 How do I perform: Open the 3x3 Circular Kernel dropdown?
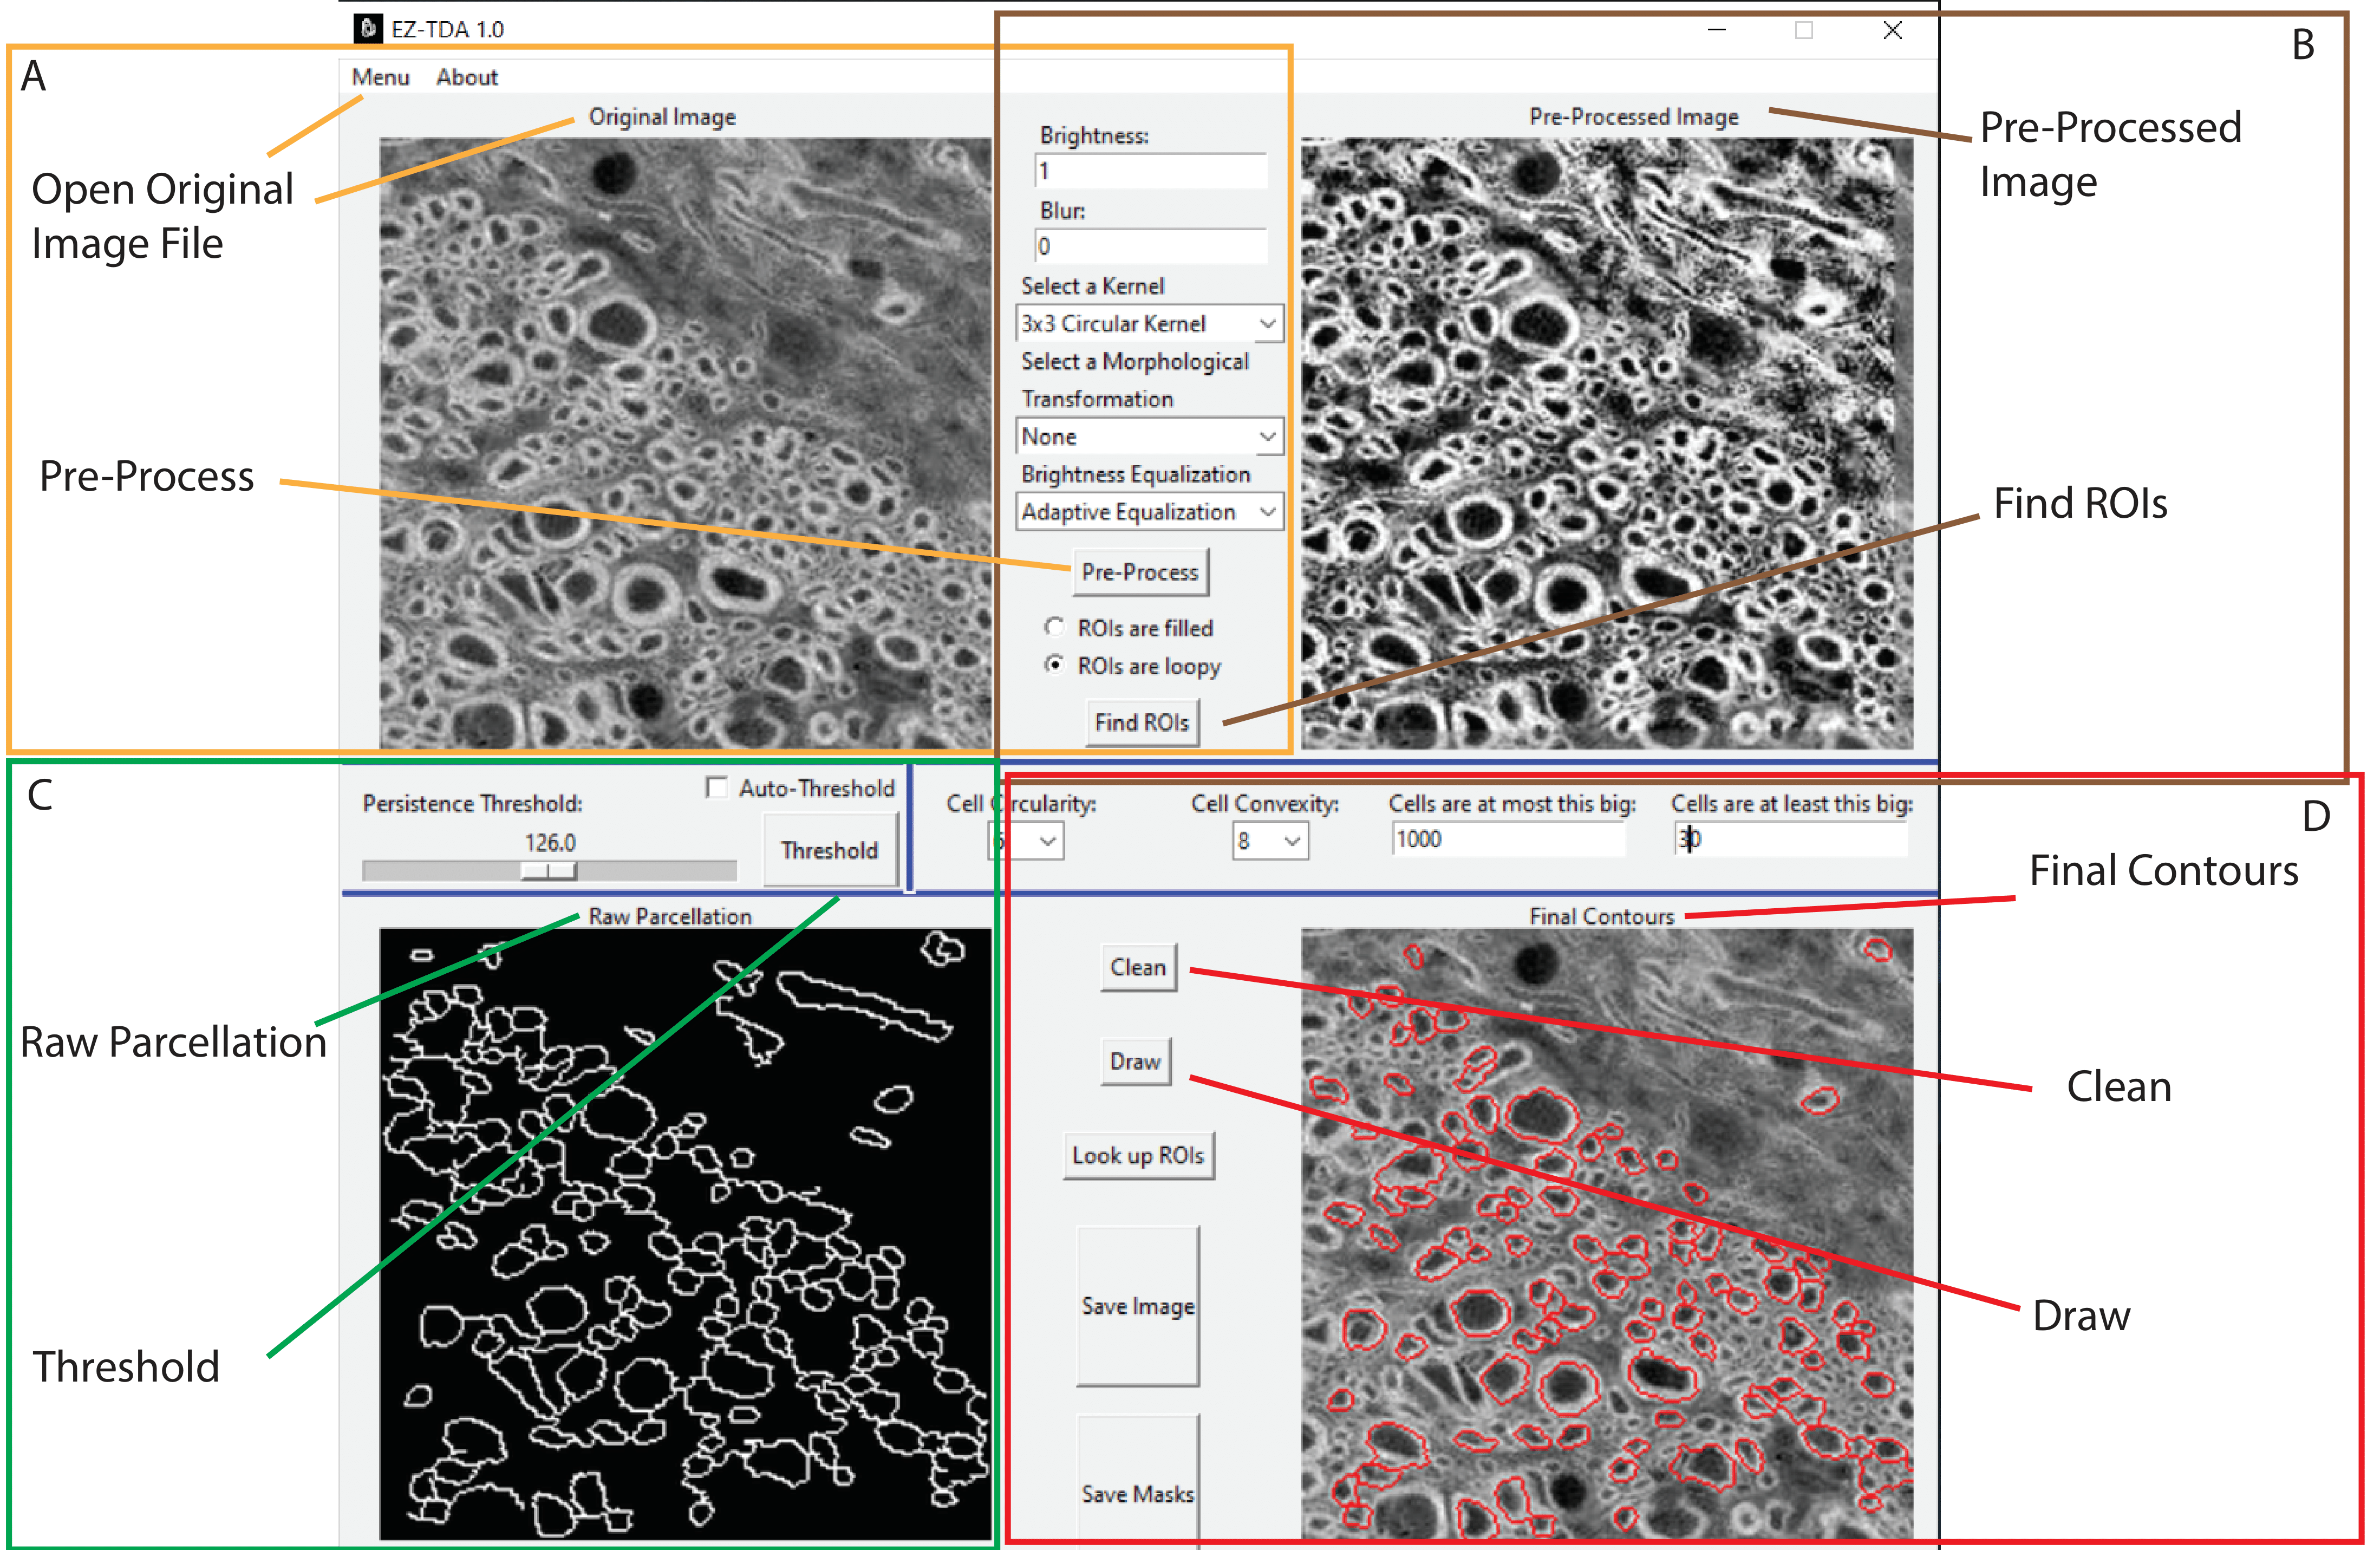[1149, 323]
